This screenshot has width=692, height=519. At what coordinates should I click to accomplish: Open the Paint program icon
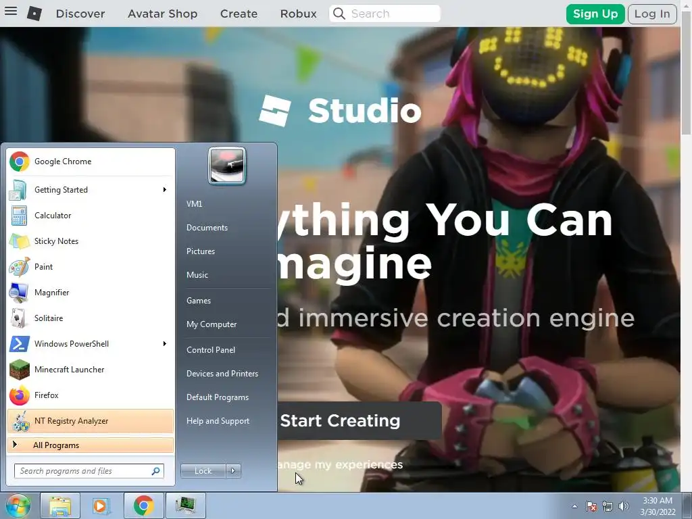(19, 266)
